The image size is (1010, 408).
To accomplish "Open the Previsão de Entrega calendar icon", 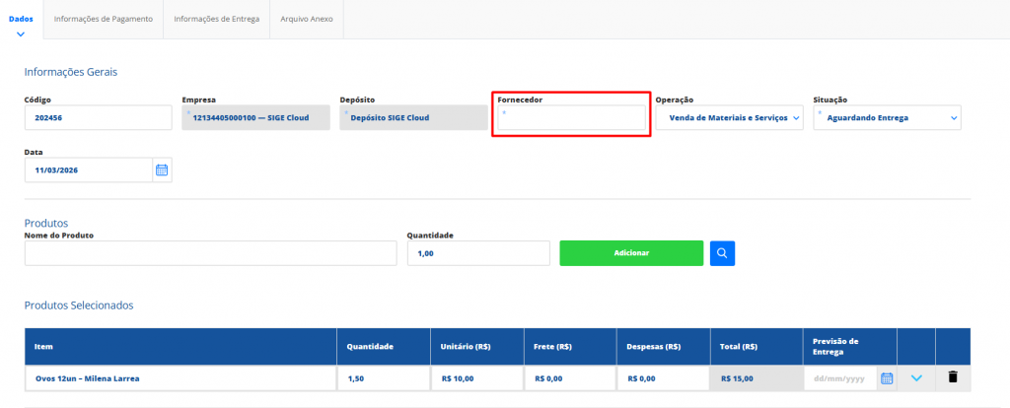I will pyautogui.click(x=887, y=378).
